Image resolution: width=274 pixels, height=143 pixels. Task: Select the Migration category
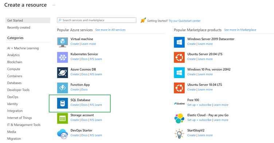point(14,139)
